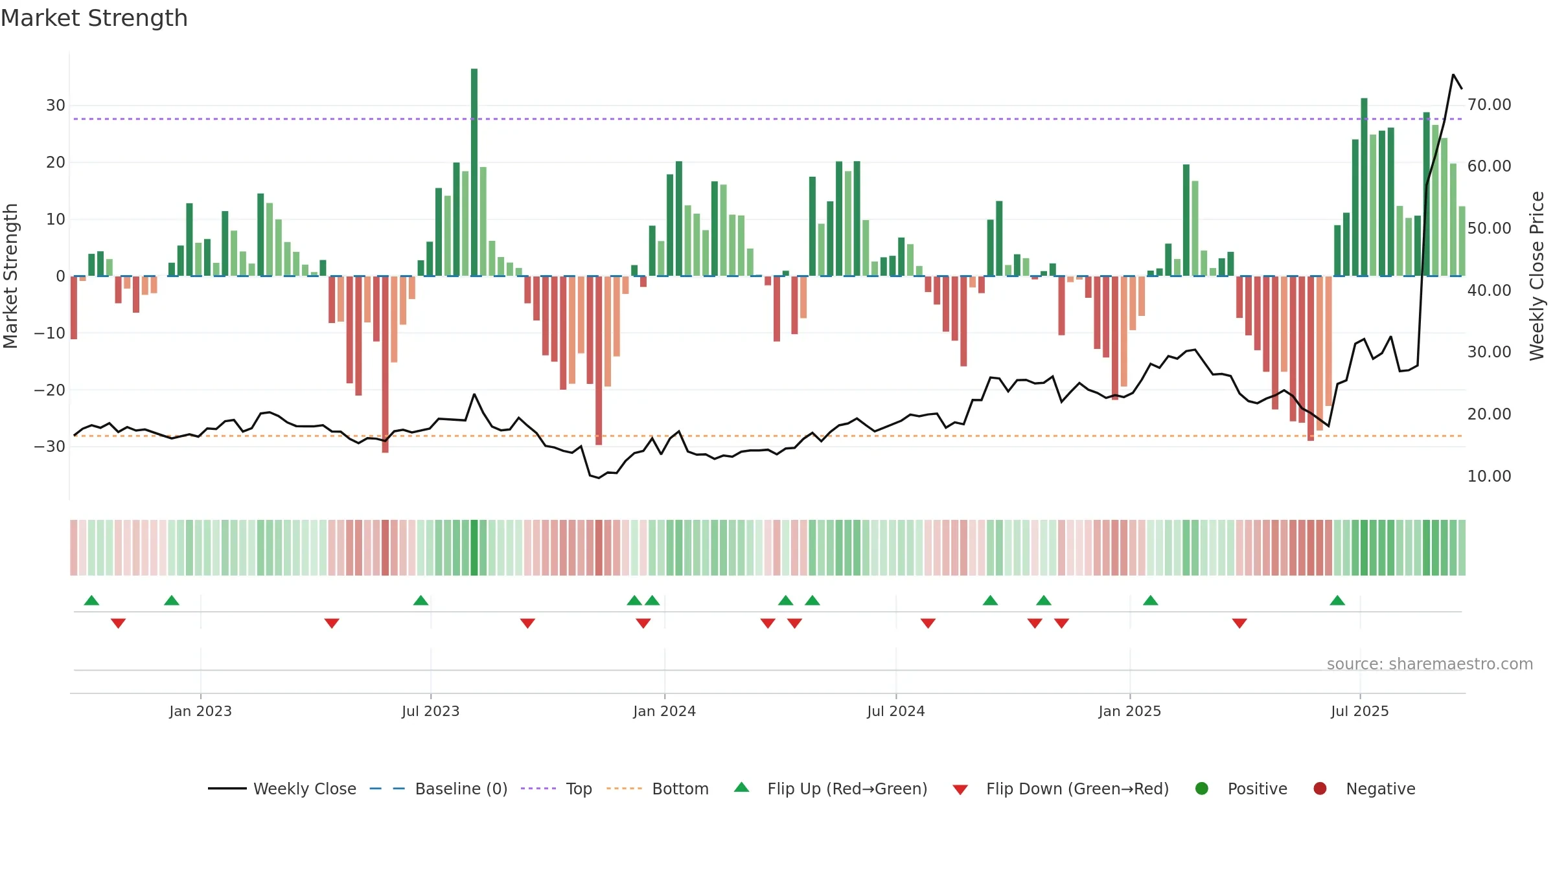Click the Market Strength chart title

(94, 18)
